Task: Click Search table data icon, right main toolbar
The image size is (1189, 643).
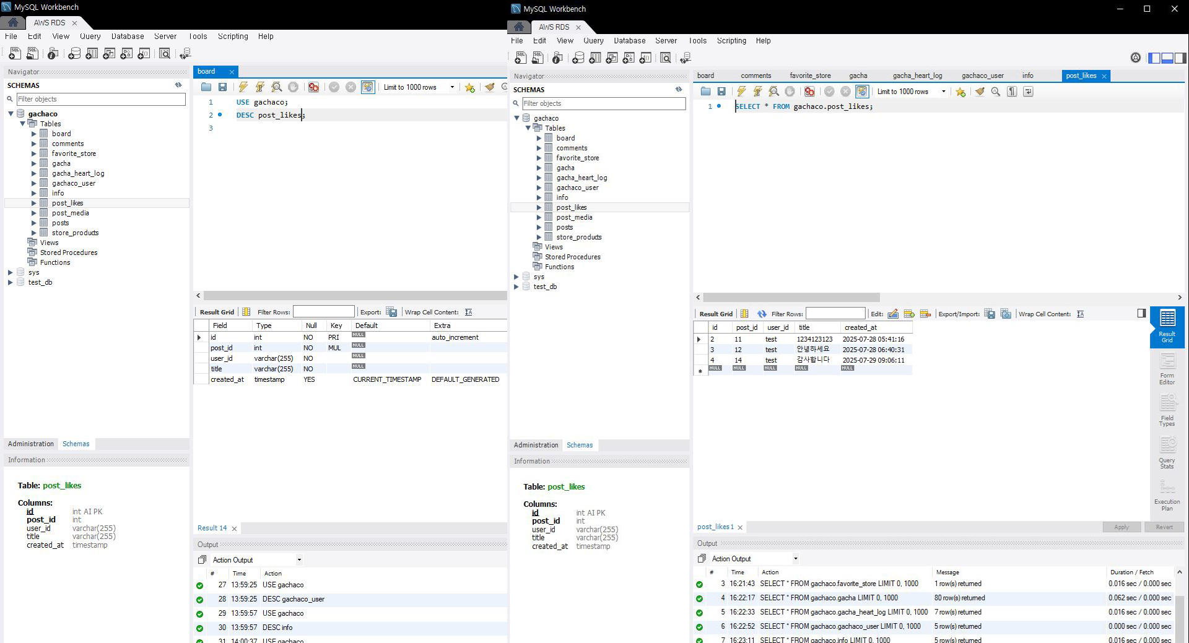Action: 665,58
